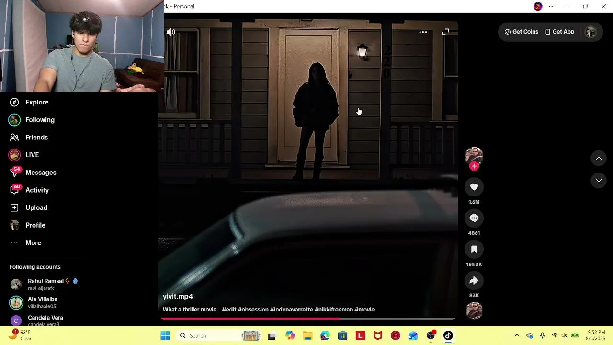Click the 83K shares count
The image size is (613, 345).
(x=474, y=295)
